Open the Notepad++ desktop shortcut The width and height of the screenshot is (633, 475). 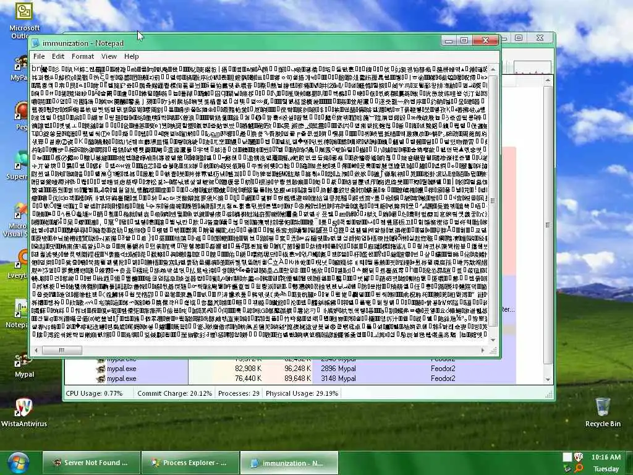click(17, 313)
